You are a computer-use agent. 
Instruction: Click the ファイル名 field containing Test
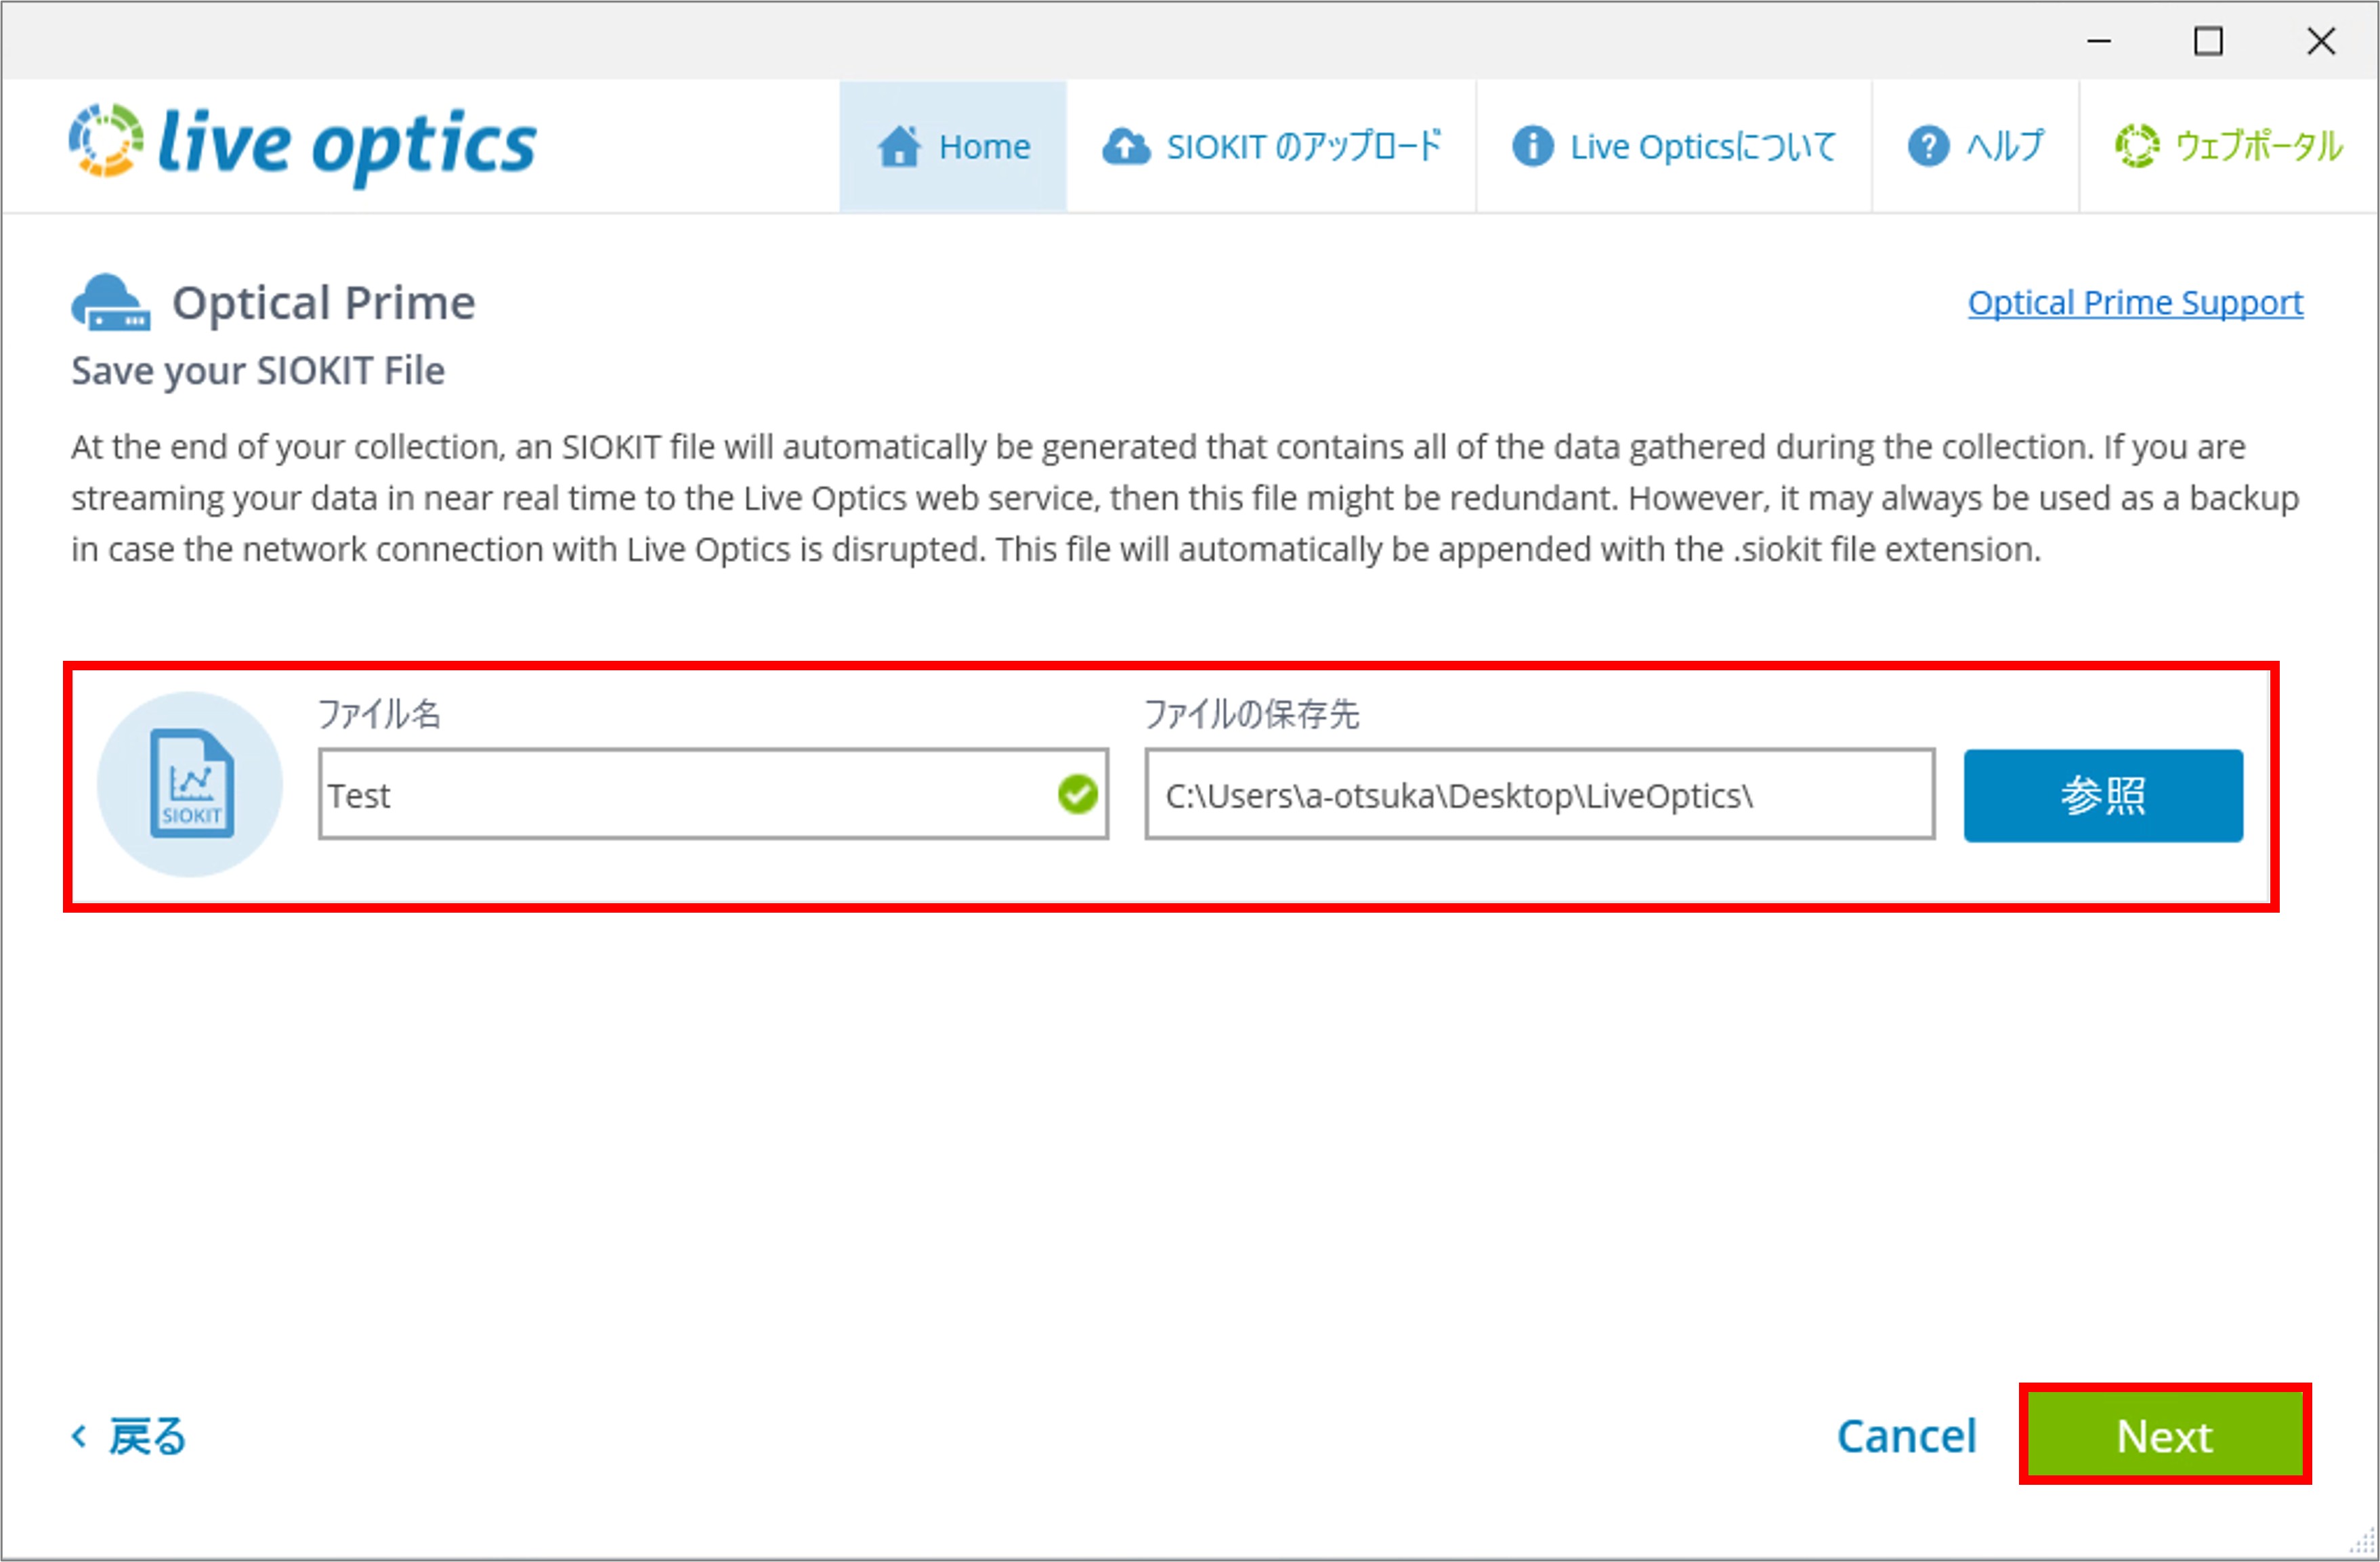714,794
